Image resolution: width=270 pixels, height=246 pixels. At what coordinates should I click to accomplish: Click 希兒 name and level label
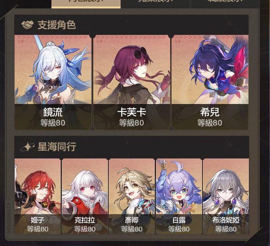(x=210, y=117)
